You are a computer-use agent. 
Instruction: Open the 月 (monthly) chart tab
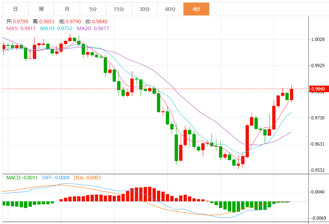pyautogui.click(x=67, y=9)
